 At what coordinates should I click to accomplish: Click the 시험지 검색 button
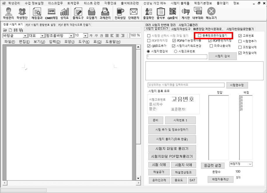tap(223, 56)
